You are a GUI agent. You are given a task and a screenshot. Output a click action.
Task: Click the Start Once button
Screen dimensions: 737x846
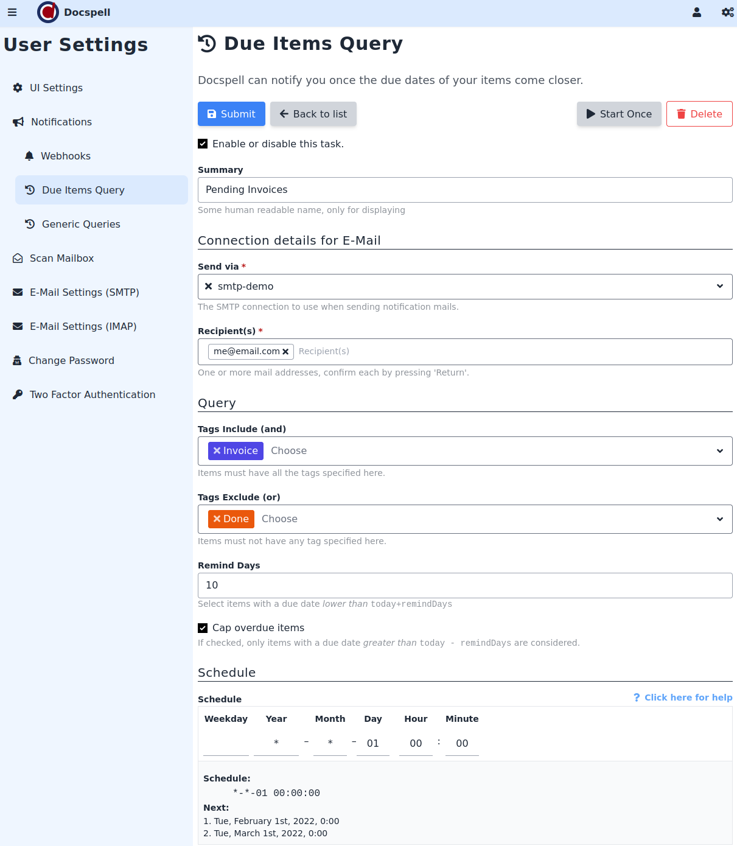[619, 114]
